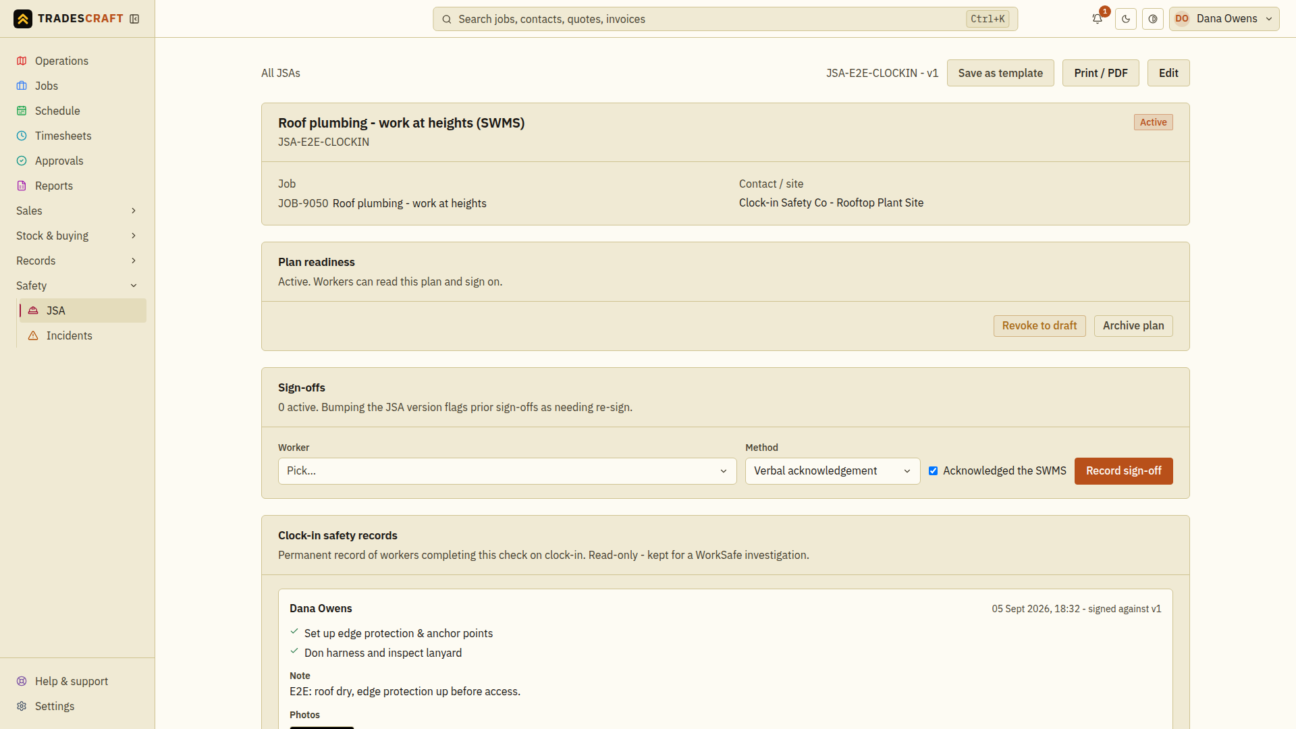Open notifications bell
The width and height of the screenshot is (1296, 729).
(1098, 19)
